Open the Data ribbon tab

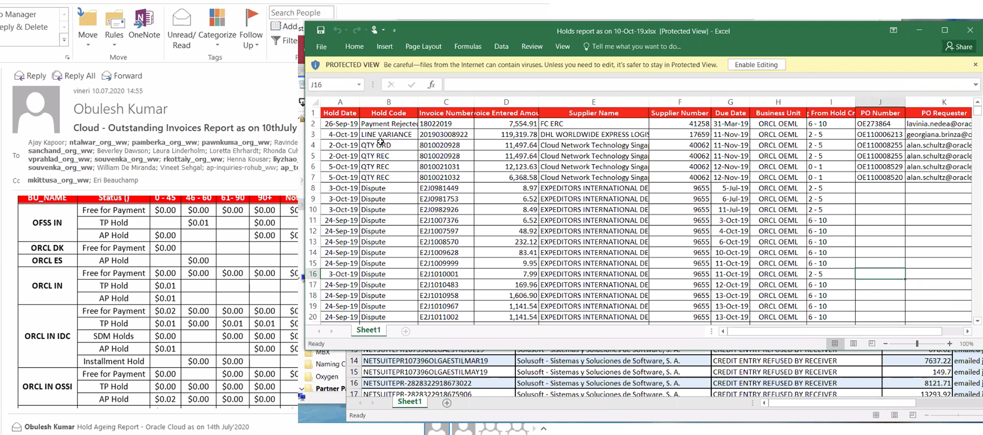[x=501, y=46]
